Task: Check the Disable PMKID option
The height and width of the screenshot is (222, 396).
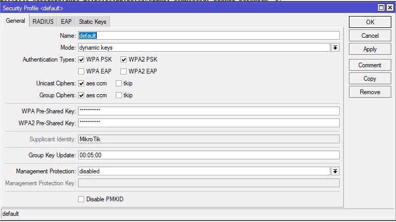Action: (x=81, y=199)
